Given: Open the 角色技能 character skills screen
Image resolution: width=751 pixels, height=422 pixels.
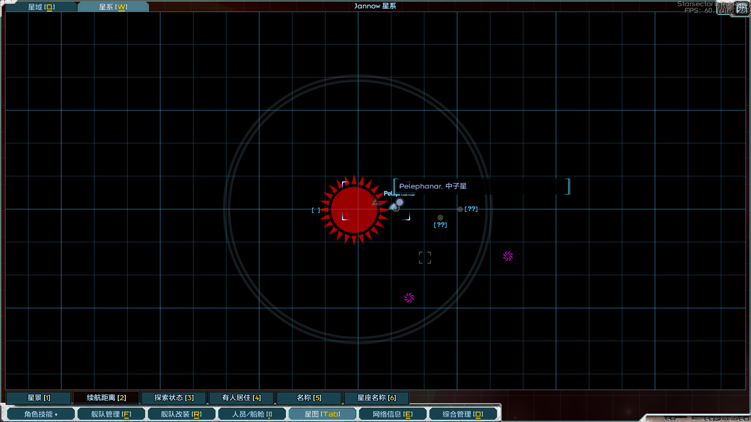Looking at the screenshot, I should point(41,414).
